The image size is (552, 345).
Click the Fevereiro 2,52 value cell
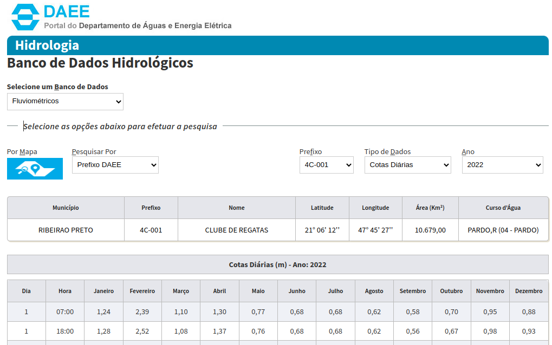[x=142, y=331]
